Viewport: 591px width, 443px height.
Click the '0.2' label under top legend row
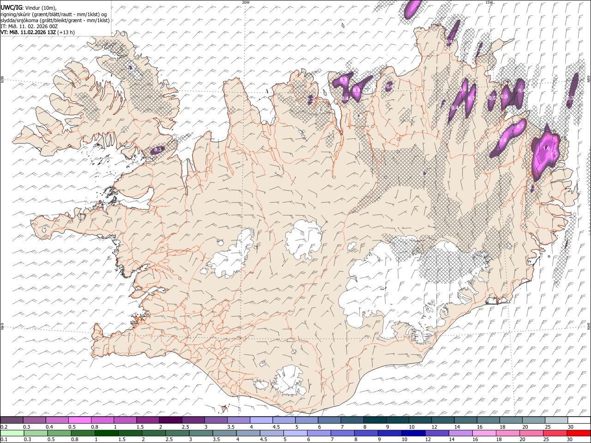pyautogui.click(x=4, y=427)
